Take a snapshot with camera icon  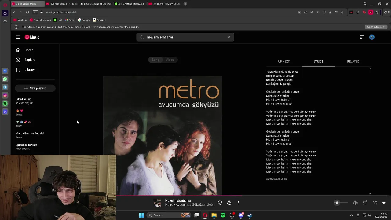[305, 12]
